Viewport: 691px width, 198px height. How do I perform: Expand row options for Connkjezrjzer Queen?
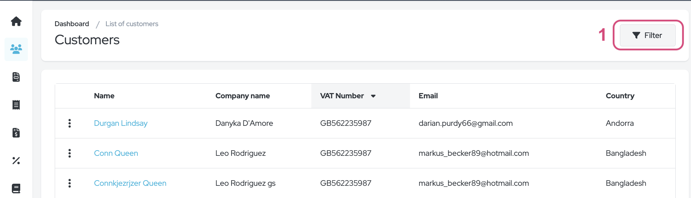click(70, 183)
